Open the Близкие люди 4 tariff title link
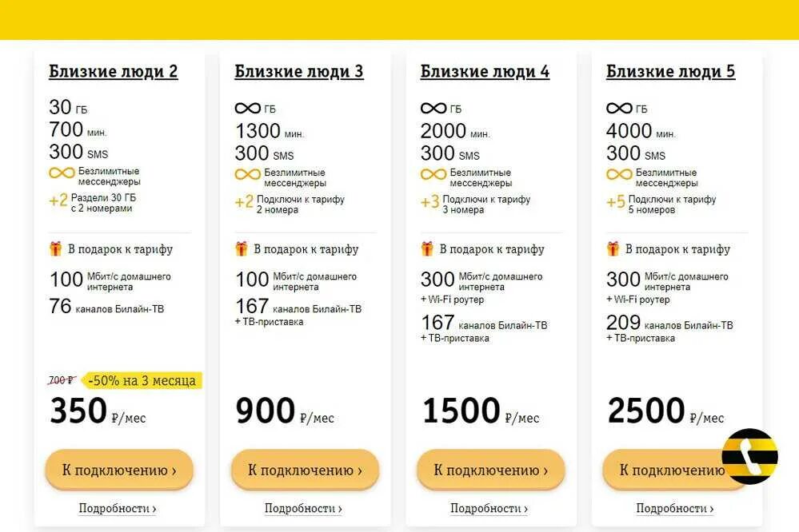Viewport: 799px width, 532px height. (485, 72)
